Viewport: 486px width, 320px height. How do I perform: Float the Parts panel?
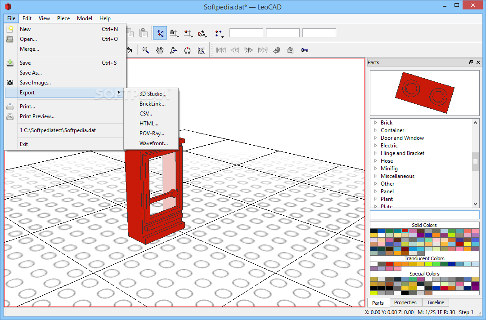[471, 62]
